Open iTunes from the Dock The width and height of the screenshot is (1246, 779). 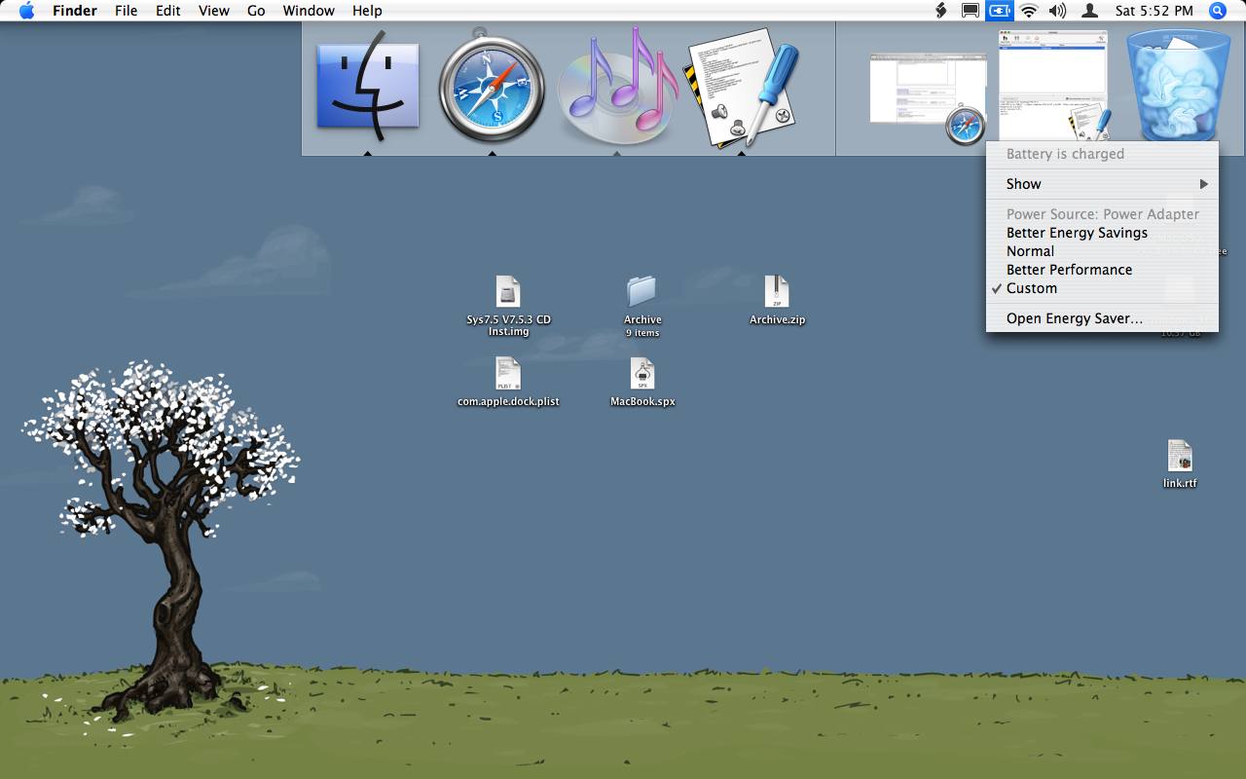click(x=617, y=88)
